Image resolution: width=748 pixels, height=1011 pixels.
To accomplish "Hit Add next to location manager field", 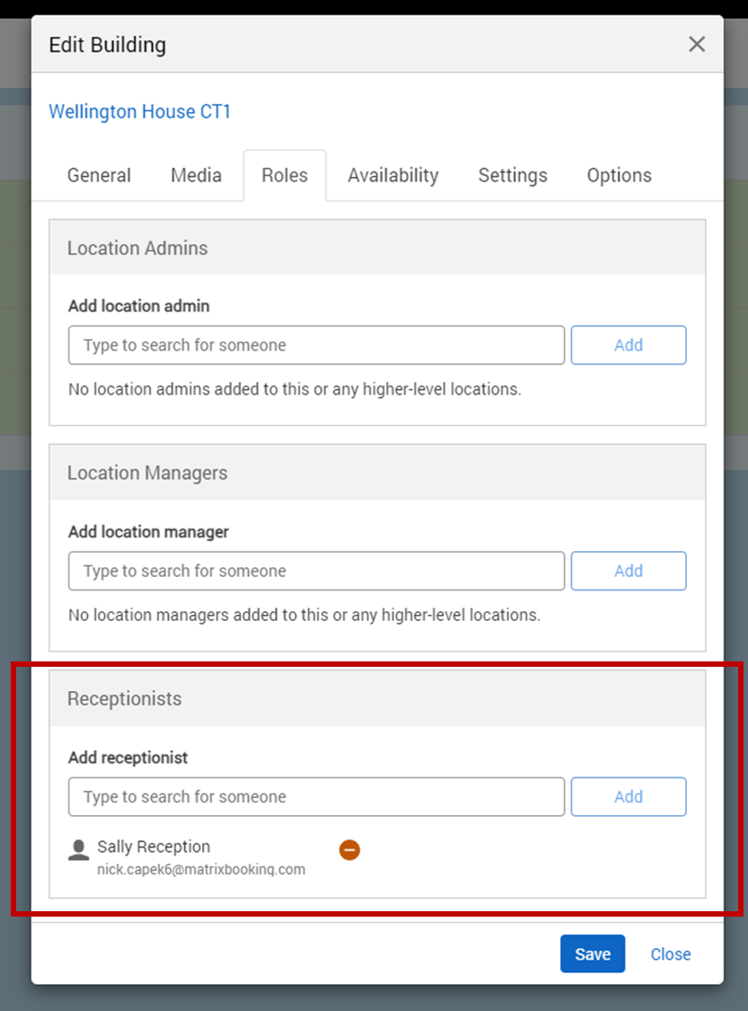I will [628, 571].
